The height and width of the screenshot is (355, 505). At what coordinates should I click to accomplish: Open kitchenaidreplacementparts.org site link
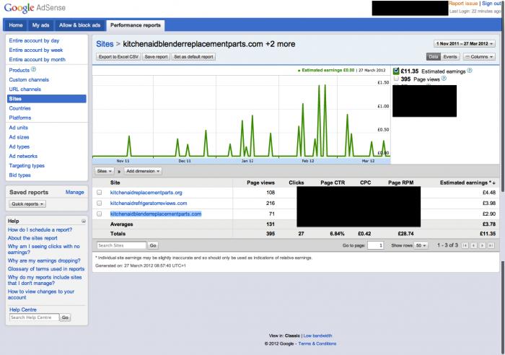tap(146, 193)
